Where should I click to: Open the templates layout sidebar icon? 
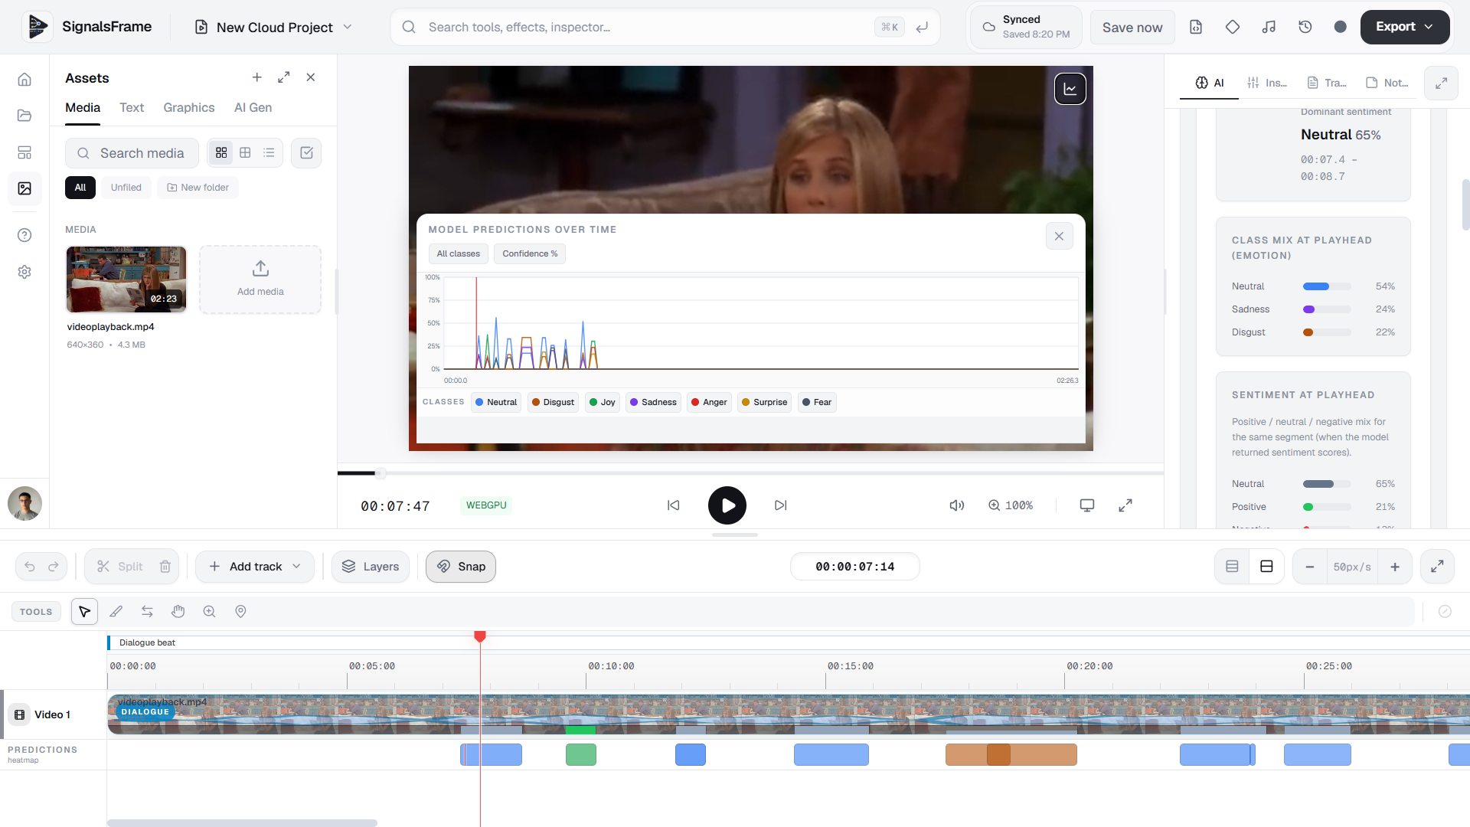click(24, 152)
